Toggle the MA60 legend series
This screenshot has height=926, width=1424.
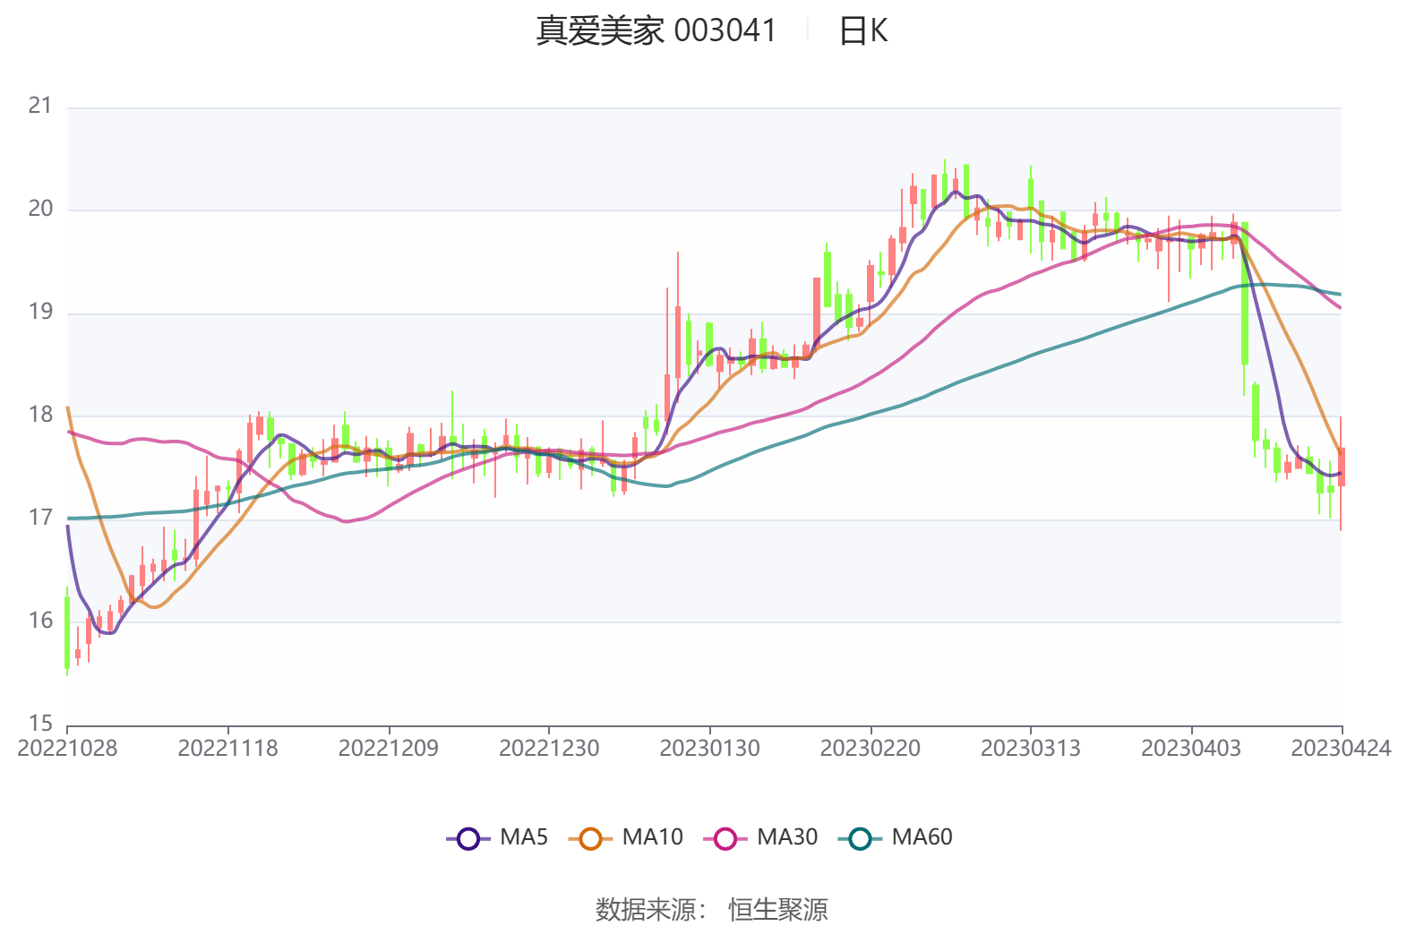pyautogui.click(x=895, y=837)
